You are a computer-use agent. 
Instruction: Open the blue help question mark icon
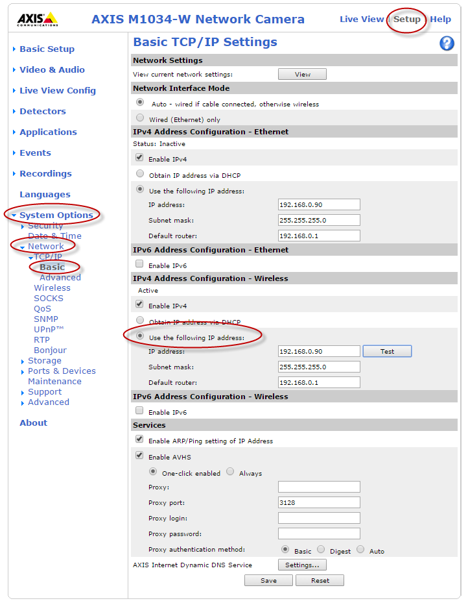tap(447, 43)
